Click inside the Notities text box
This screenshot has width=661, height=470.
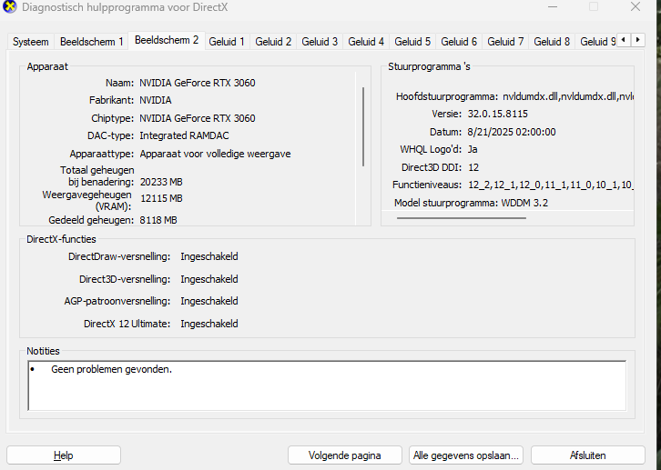327,385
